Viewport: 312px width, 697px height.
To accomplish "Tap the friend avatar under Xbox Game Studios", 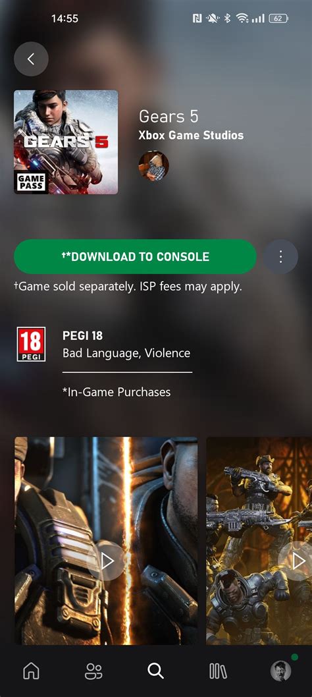I will coord(154,165).
